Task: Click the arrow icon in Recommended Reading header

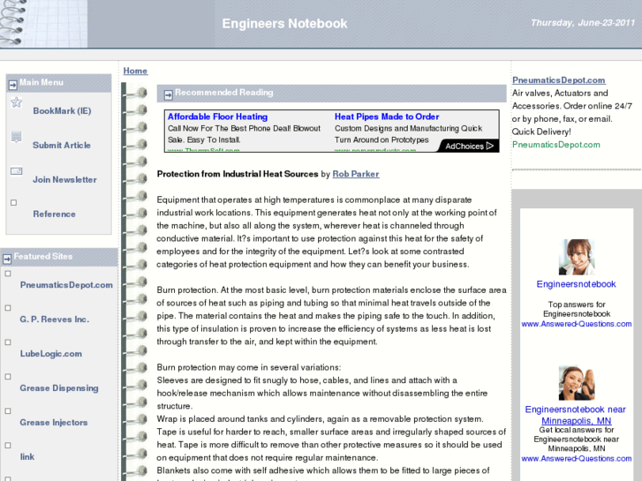Action: [169, 95]
